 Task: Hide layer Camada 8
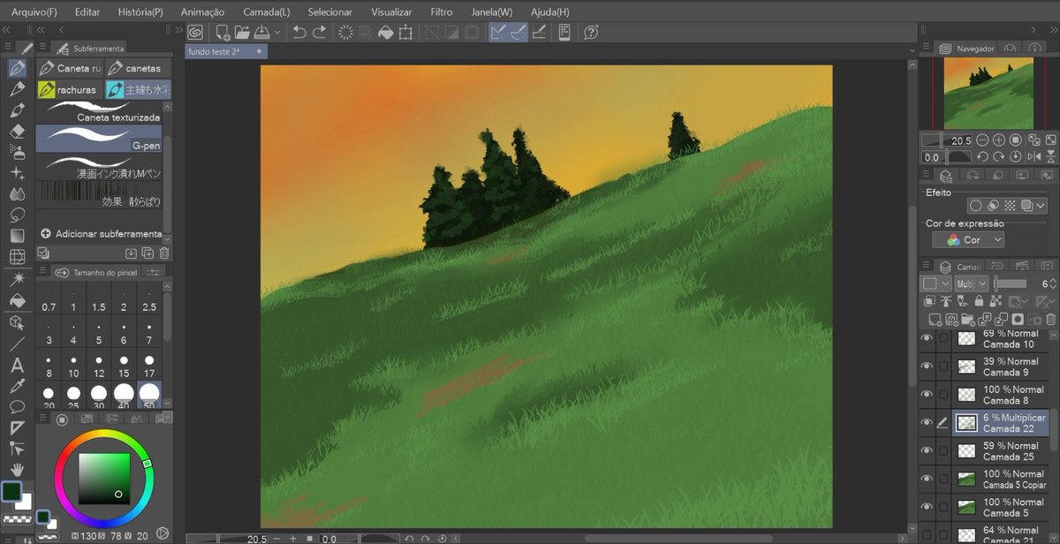(x=927, y=395)
